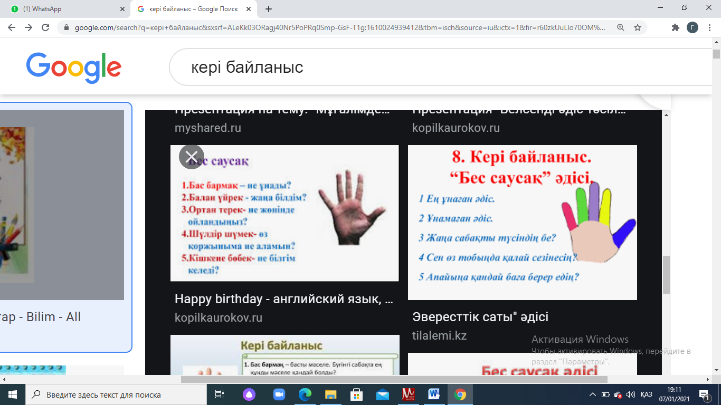
Task: Open the 'Бес саусақ' dark hand image
Action: (284, 213)
